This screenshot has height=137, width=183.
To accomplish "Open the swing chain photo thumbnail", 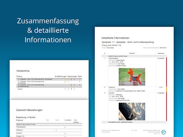I will coord(132,111).
